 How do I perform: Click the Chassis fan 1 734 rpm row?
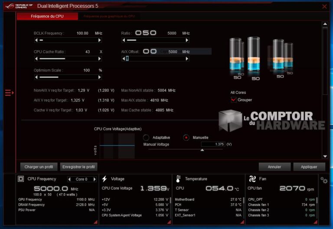(281, 205)
